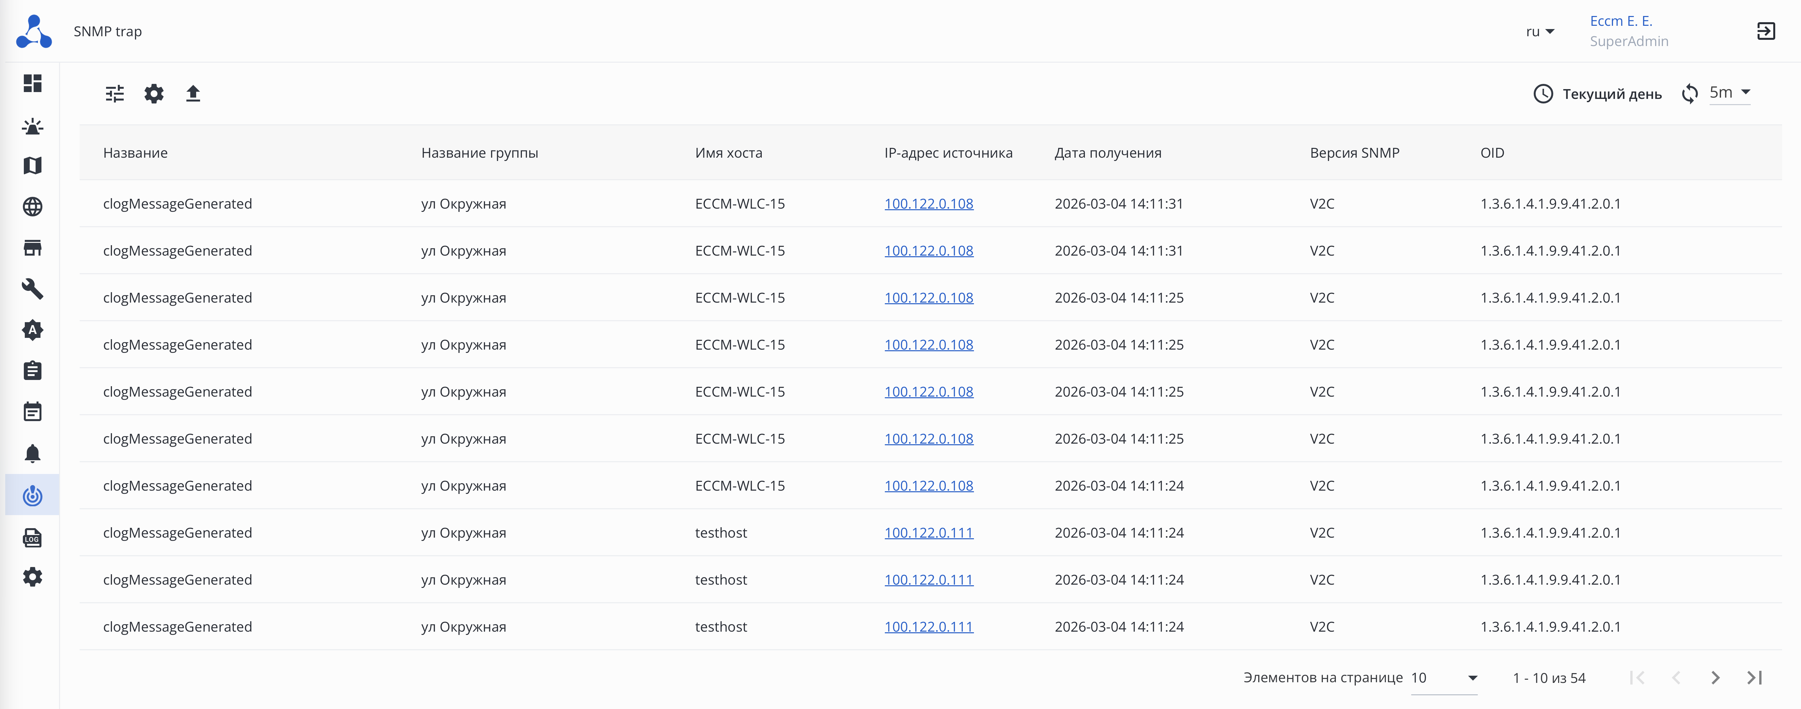Click the logout icon at top right
1801x709 pixels.
[1765, 31]
